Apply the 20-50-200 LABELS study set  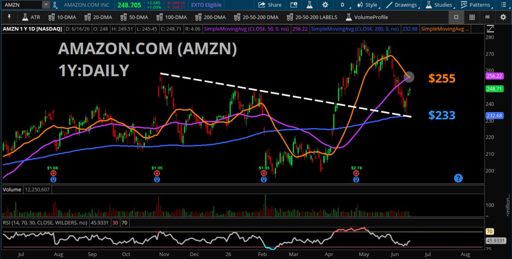point(311,17)
